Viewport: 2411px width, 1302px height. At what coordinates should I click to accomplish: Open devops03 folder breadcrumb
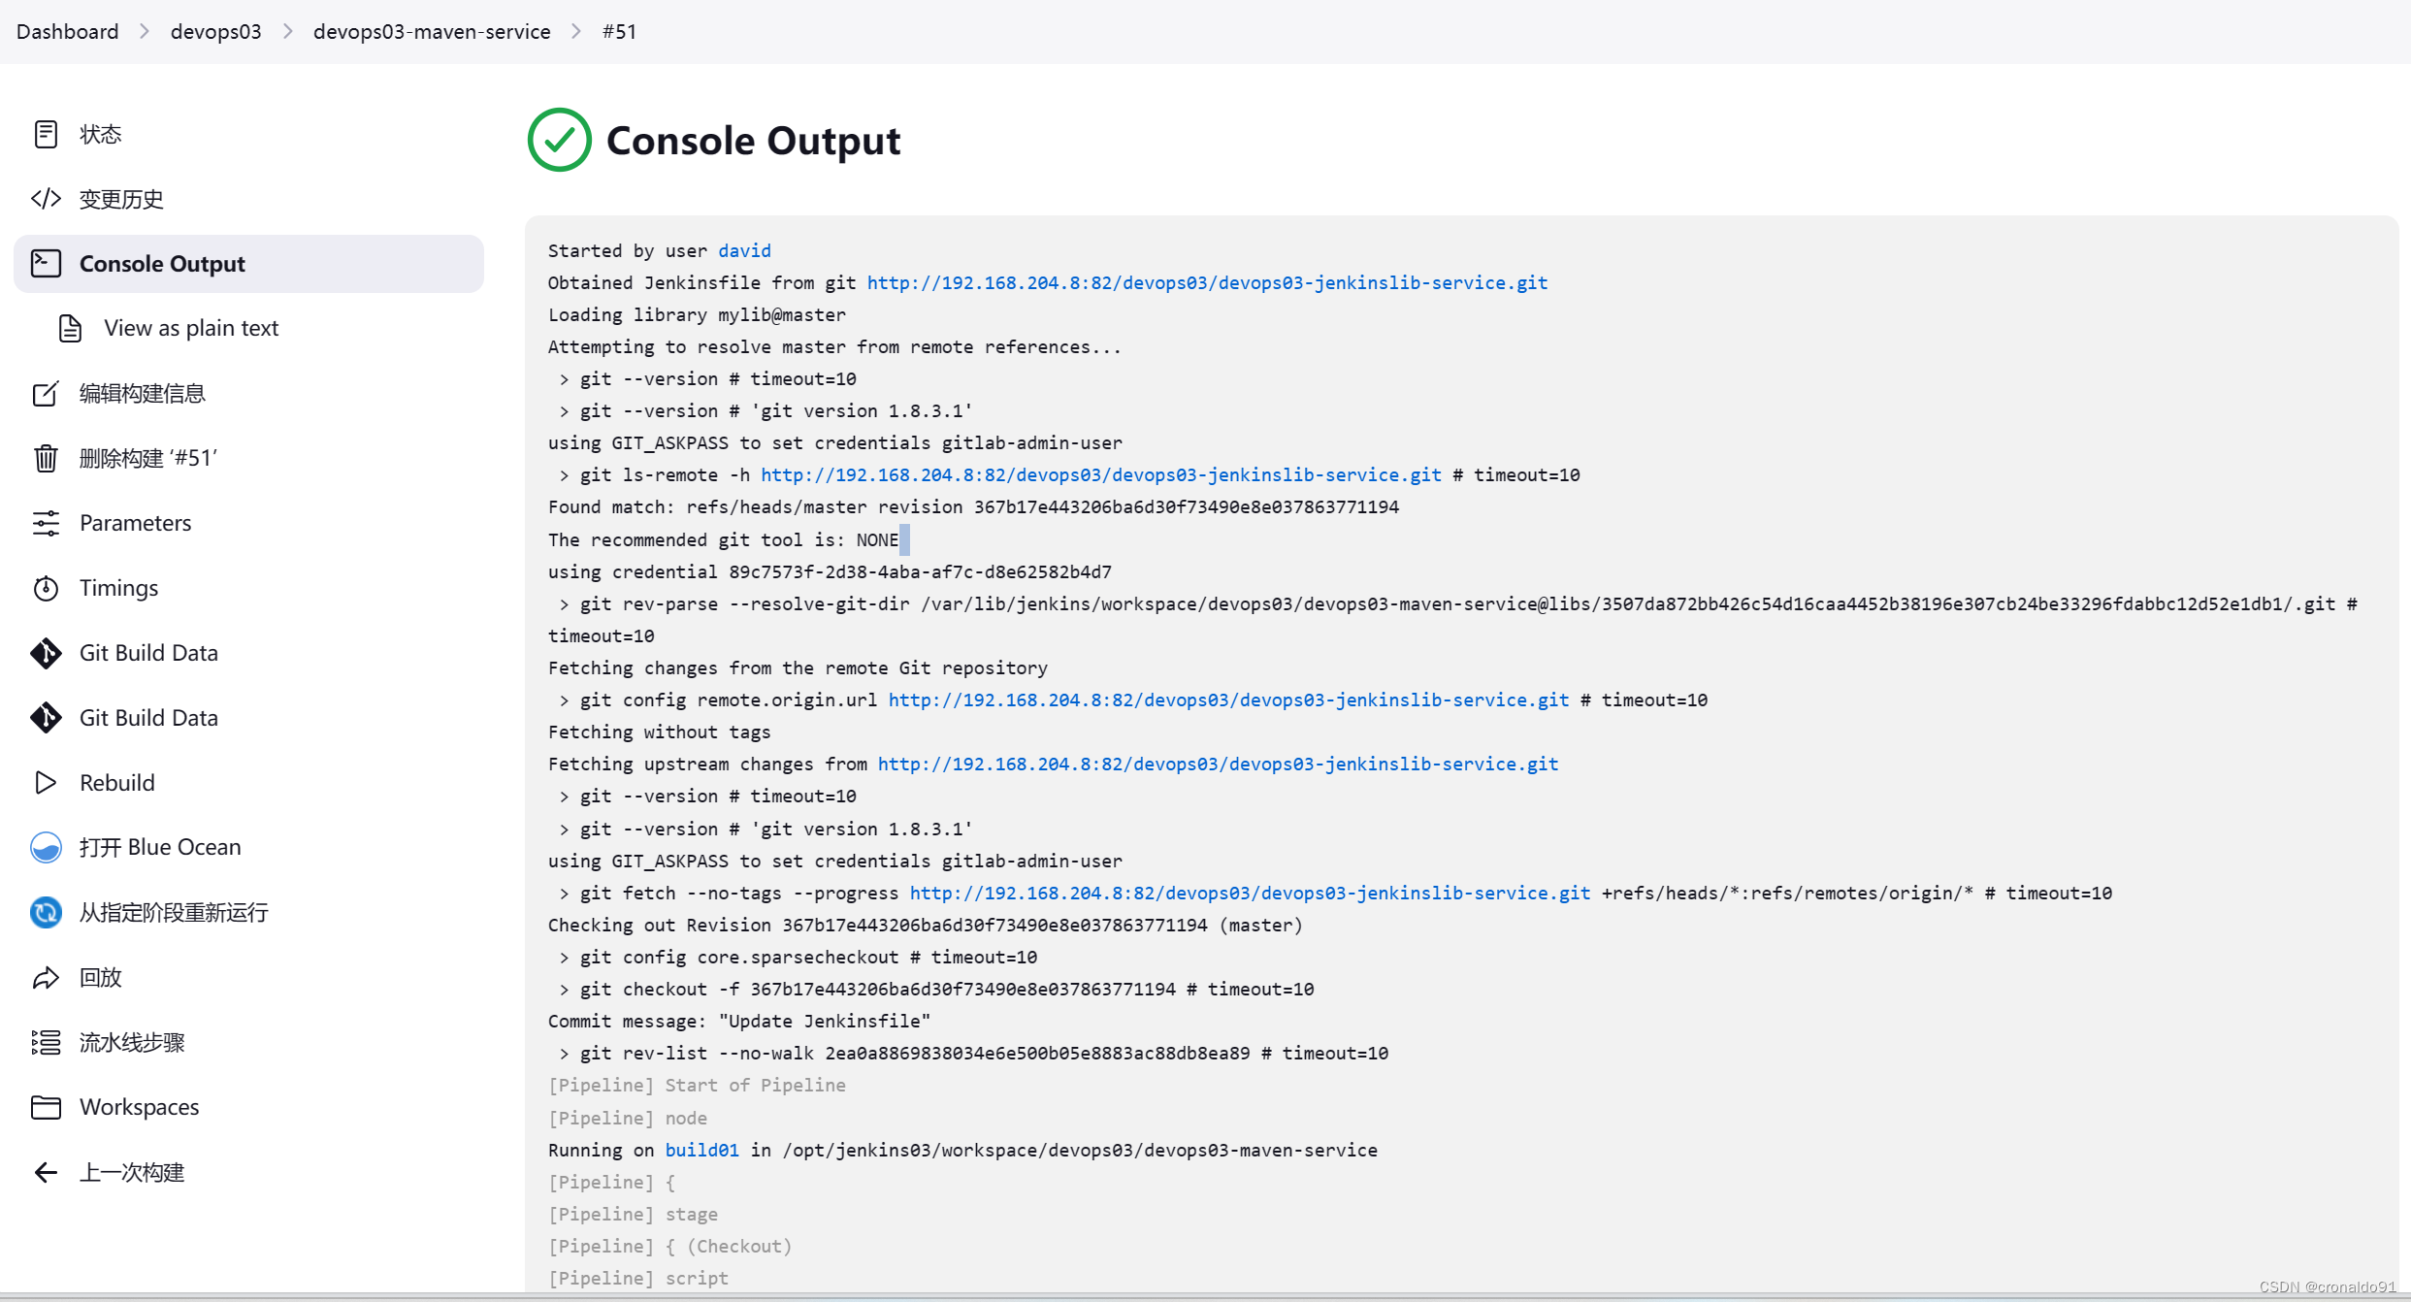click(x=215, y=31)
